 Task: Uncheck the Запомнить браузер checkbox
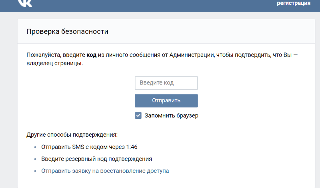tap(138, 116)
